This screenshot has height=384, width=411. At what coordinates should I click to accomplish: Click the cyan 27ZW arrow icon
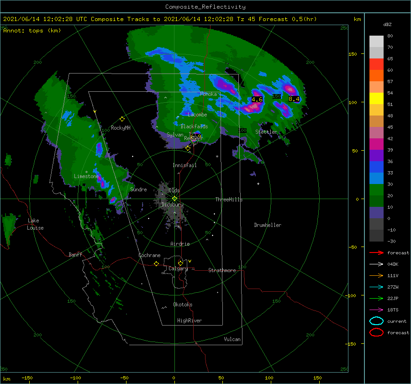tap(376, 287)
